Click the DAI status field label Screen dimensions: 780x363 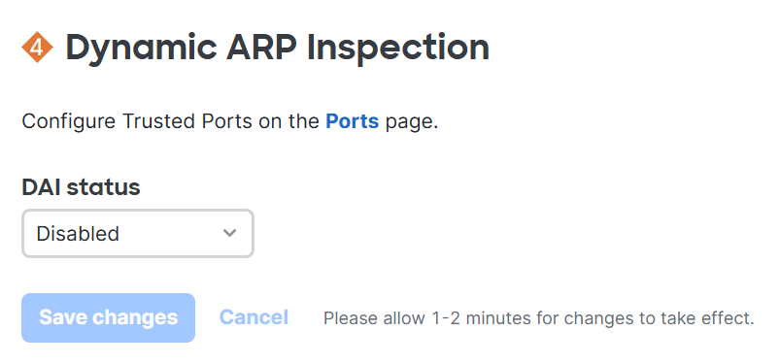[x=81, y=187]
